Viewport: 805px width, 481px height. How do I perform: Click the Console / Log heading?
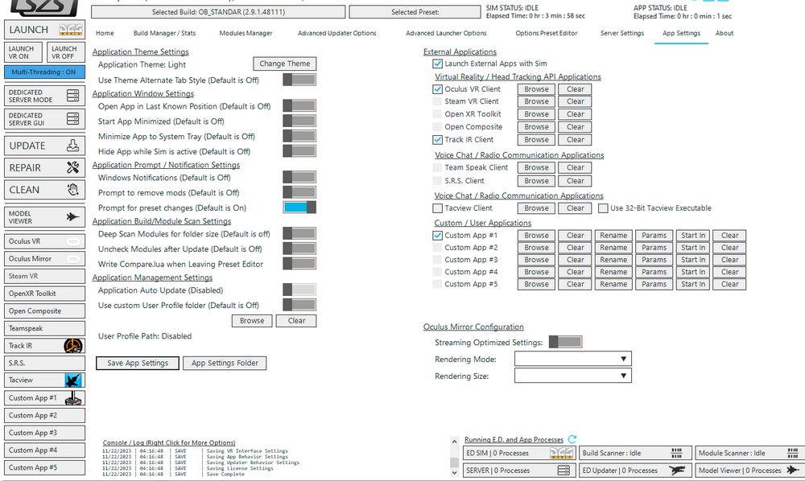click(x=169, y=442)
